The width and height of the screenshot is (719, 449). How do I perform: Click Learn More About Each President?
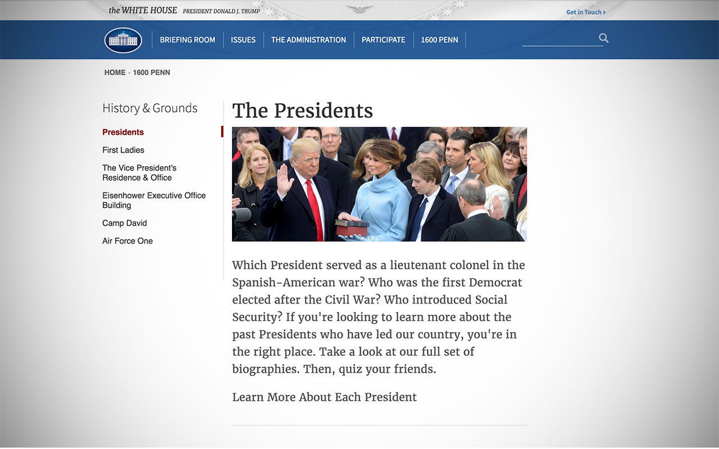pos(324,397)
